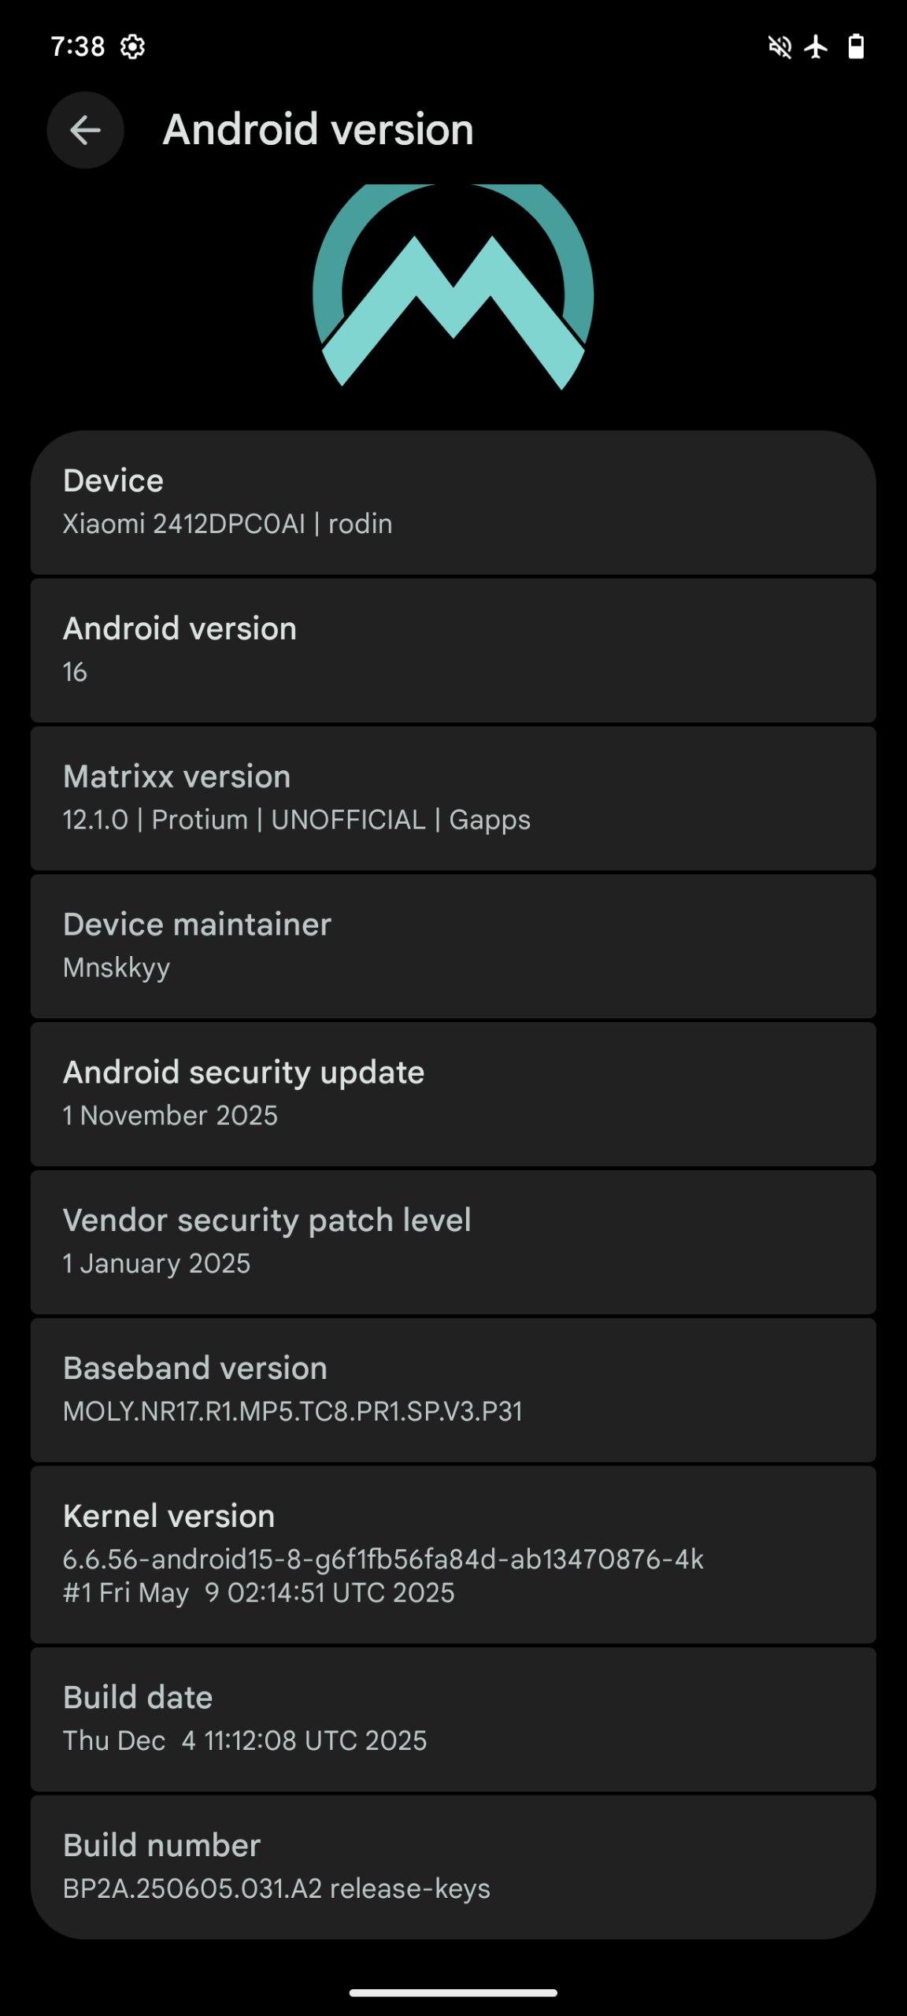Tap the Matrixx logo image

[453, 287]
